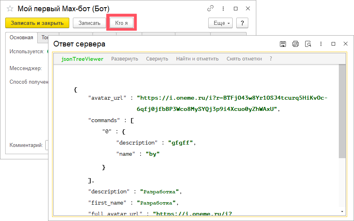The height and width of the screenshot is (221, 354).
Task: Select the "gfgff" description value
Action: tap(180, 143)
